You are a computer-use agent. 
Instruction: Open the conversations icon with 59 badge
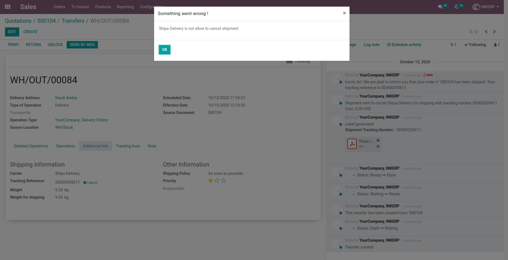(443, 6)
